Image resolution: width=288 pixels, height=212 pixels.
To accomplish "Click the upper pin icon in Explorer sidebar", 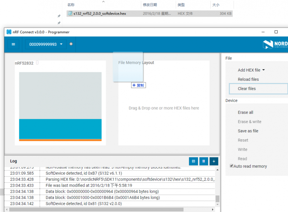I will 59,16.
